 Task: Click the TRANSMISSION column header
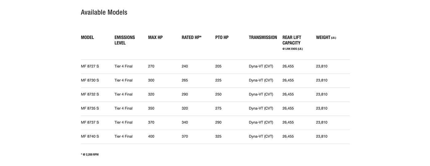tap(263, 38)
